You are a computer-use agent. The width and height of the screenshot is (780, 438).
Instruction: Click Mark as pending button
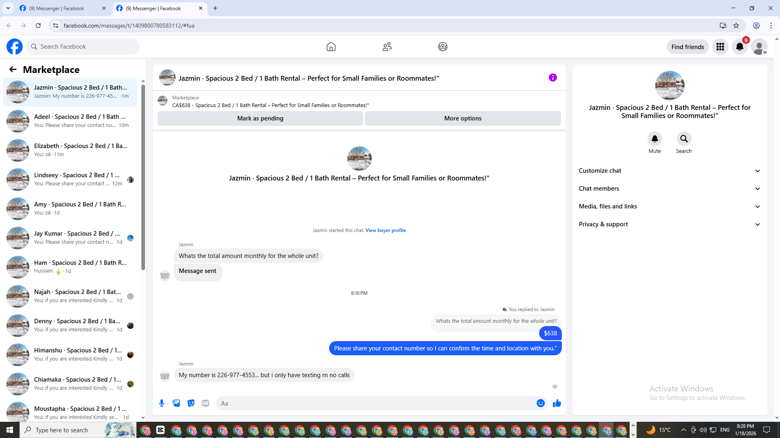tap(260, 118)
